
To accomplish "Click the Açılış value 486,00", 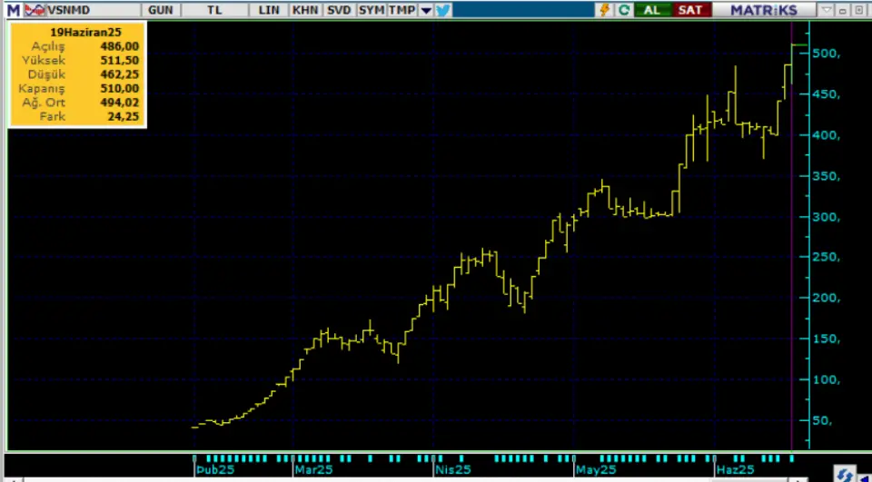I will [x=120, y=46].
